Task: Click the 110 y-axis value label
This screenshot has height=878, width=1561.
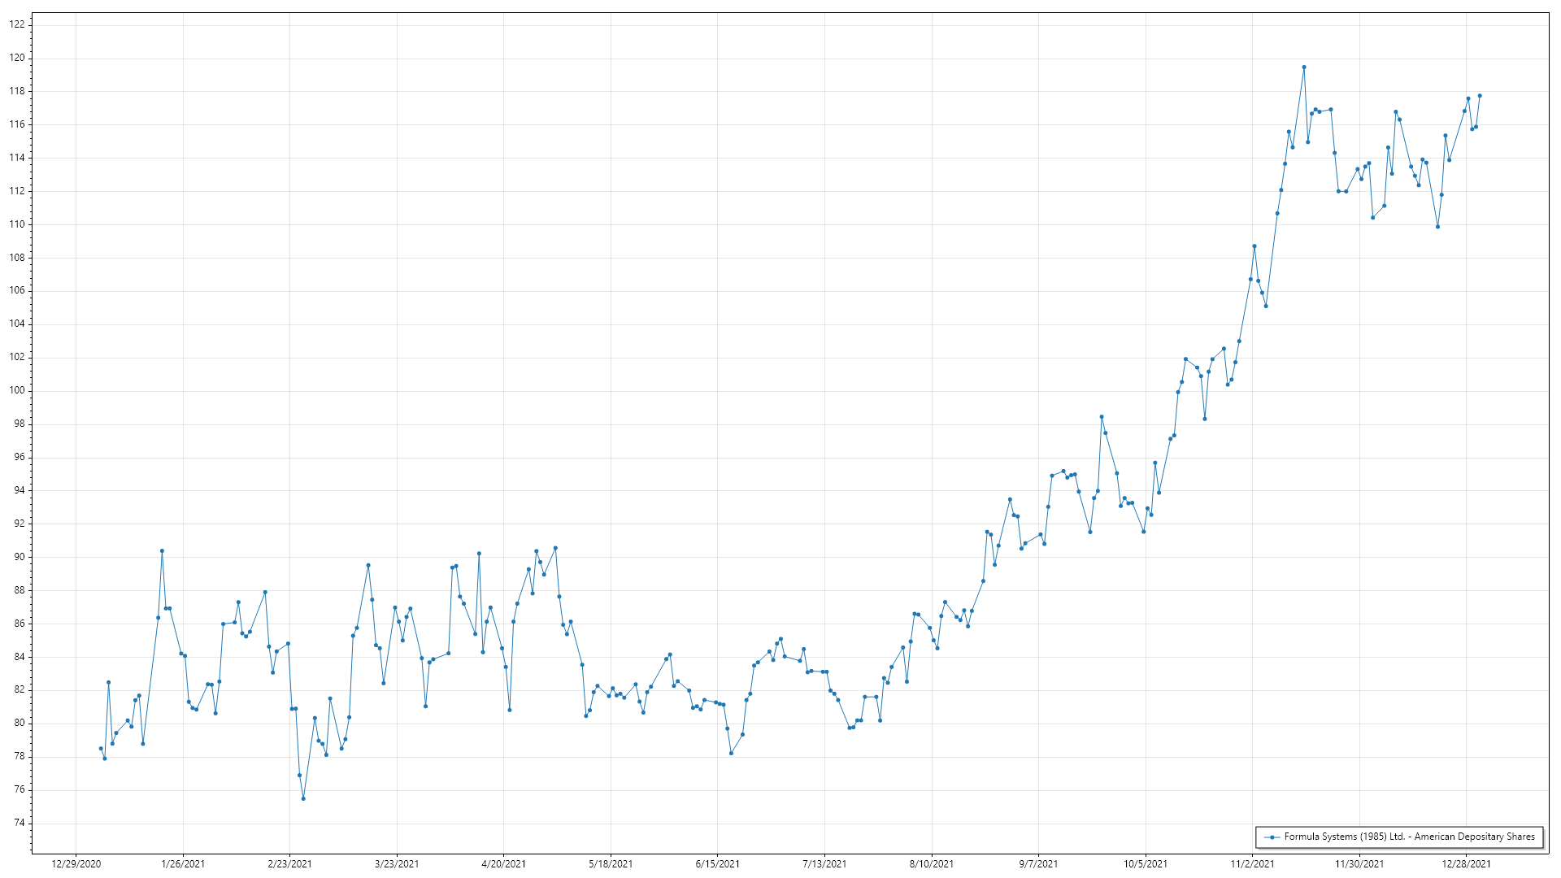Action: click(x=17, y=224)
